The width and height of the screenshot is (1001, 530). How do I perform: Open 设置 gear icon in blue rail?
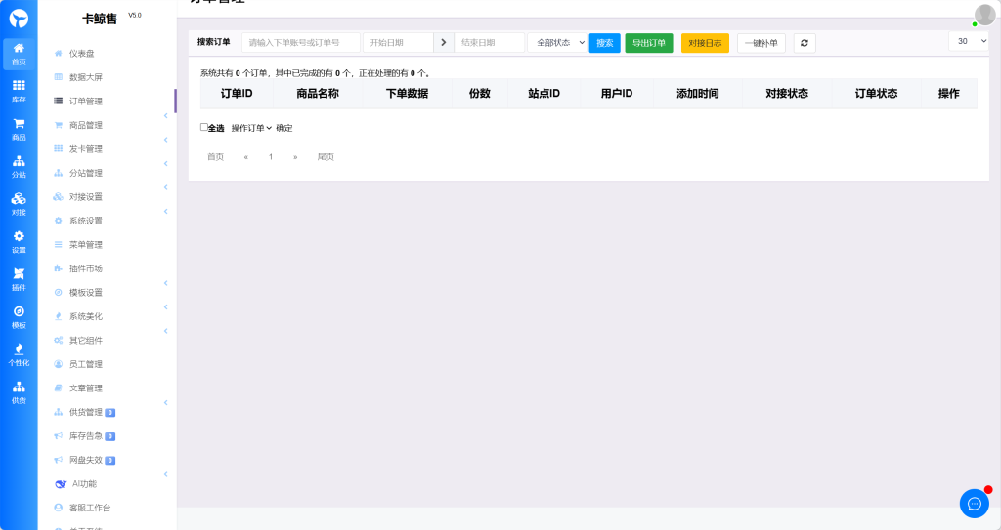[19, 242]
